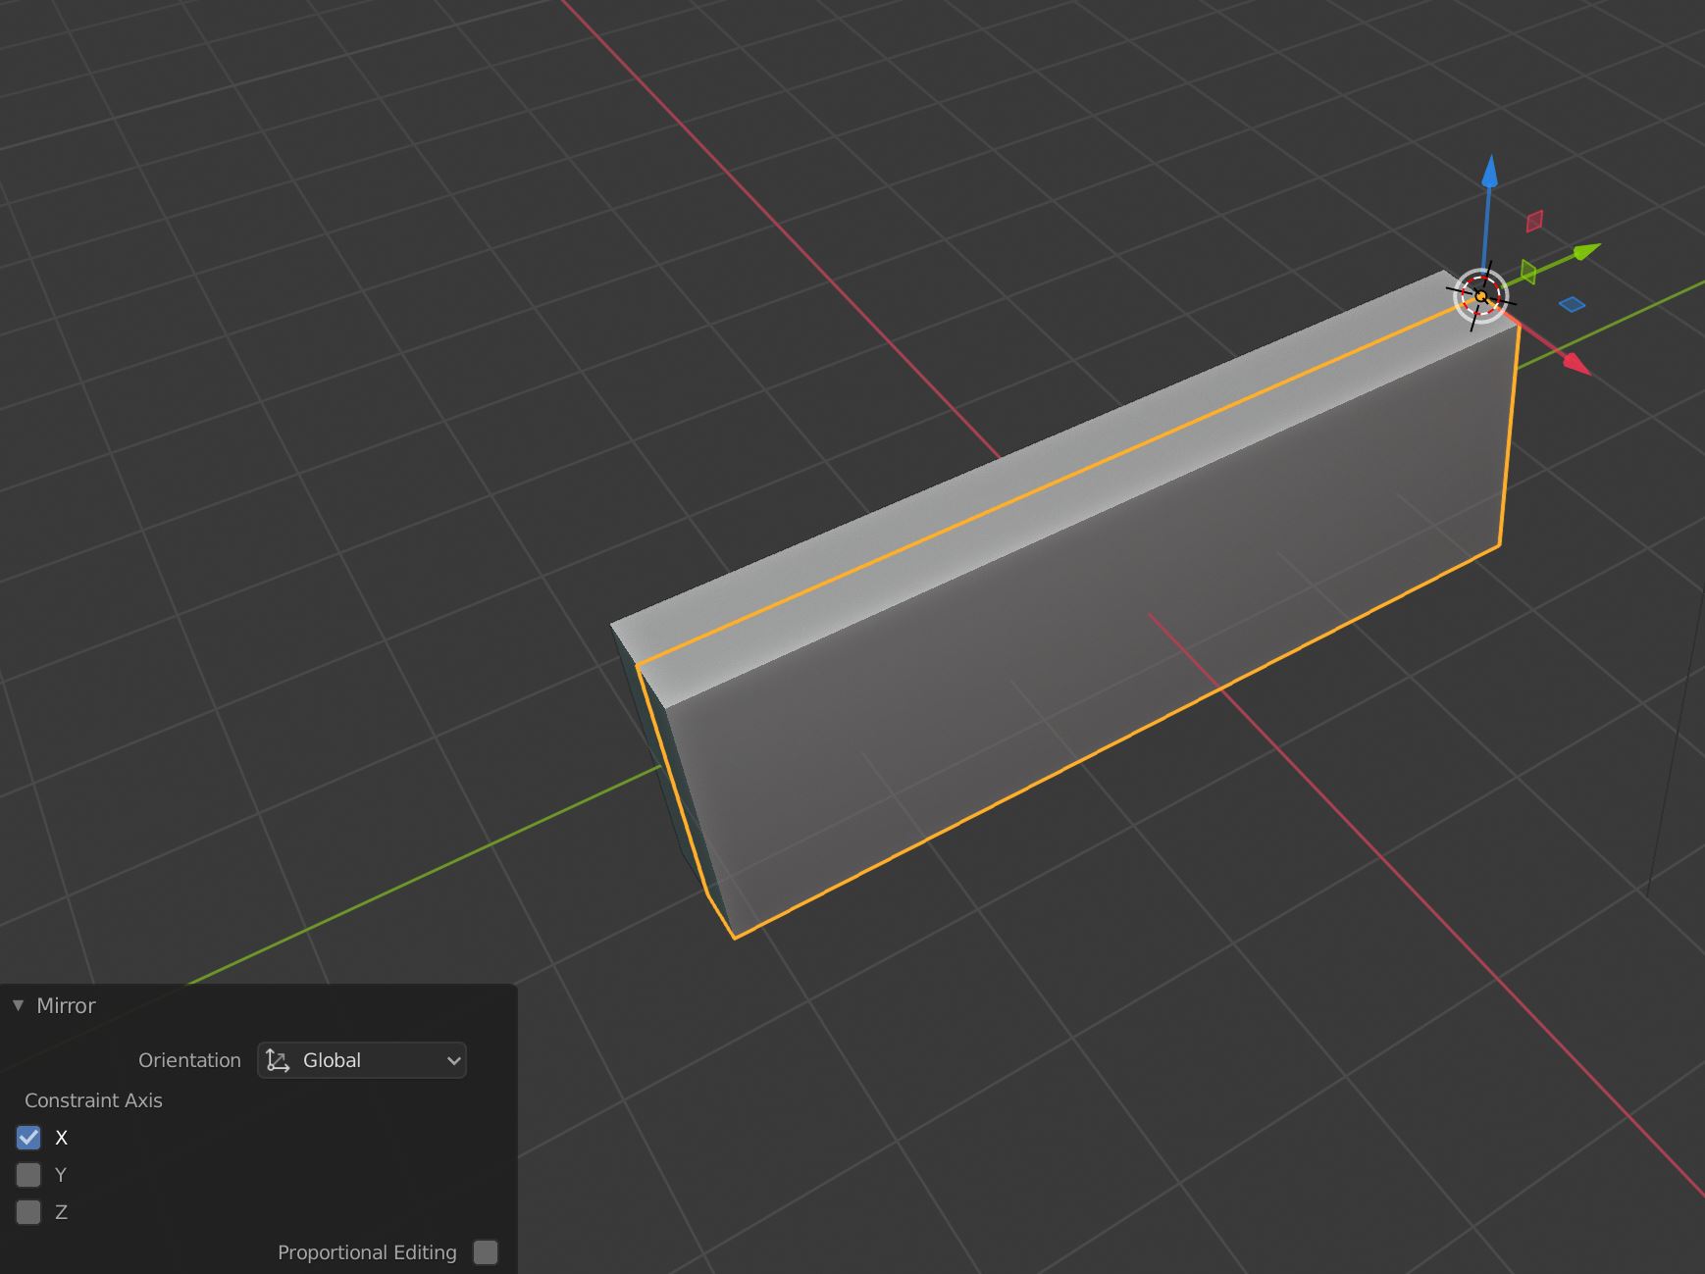
Task: Uncheck the X constraint axis checkbox
Action: pyautogui.click(x=28, y=1138)
